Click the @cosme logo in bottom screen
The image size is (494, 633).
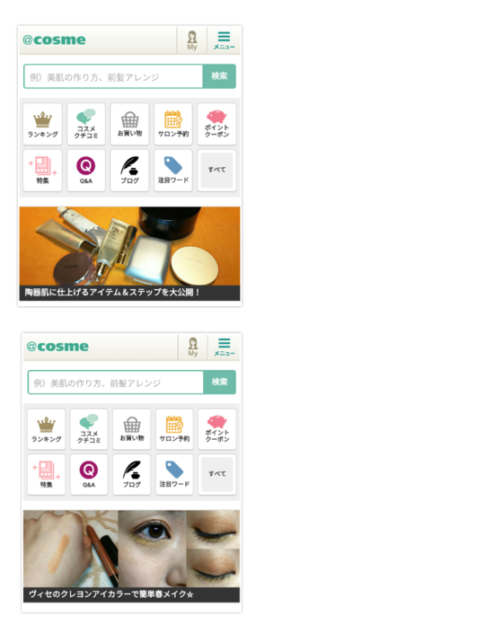(57, 347)
